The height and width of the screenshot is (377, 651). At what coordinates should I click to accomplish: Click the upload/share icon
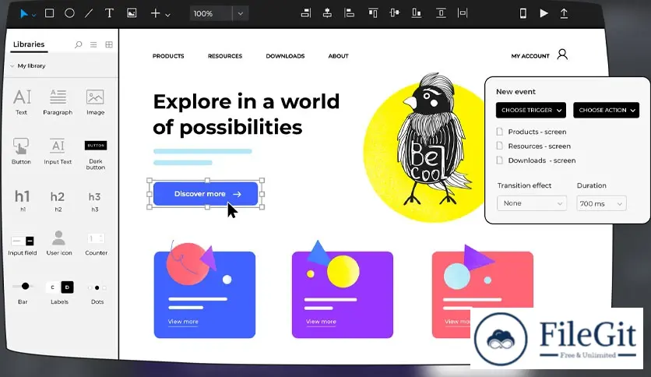pyautogui.click(x=564, y=13)
